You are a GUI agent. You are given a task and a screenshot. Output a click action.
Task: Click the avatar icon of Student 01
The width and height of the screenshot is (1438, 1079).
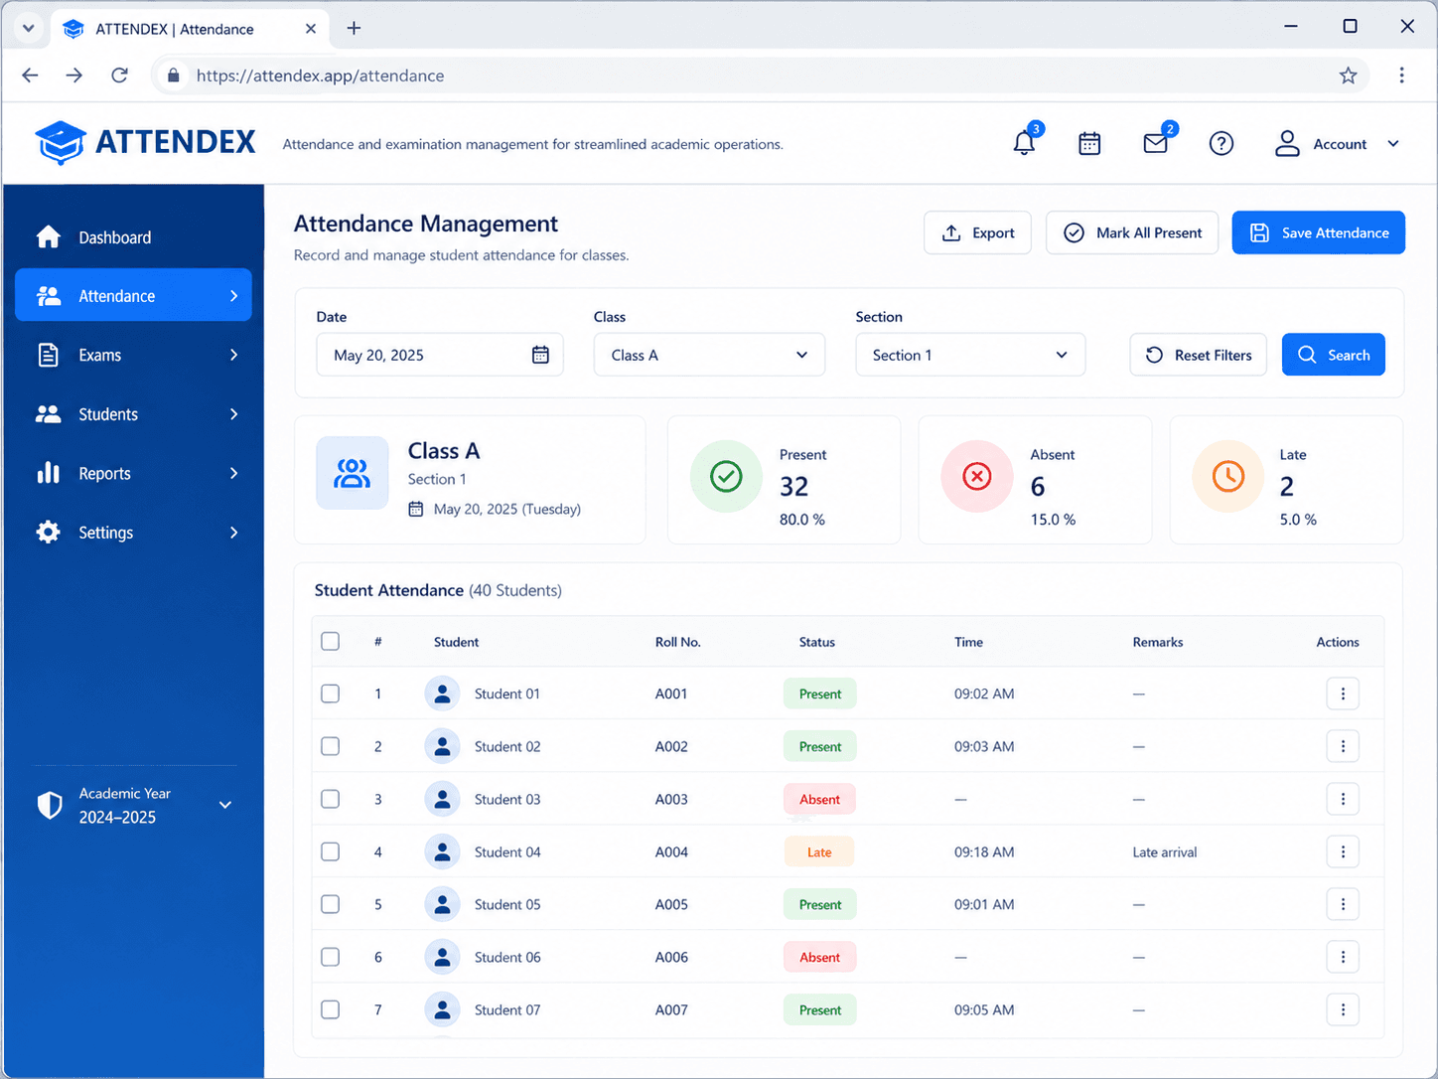click(x=442, y=694)
